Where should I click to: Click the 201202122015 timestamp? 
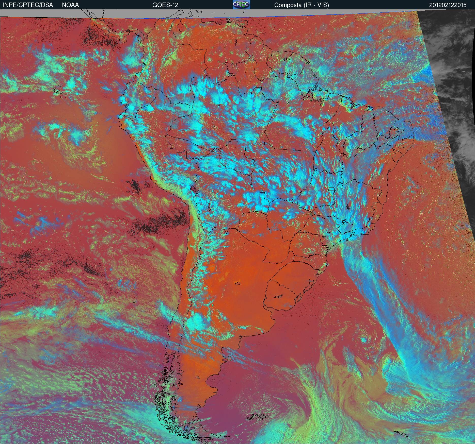pyautogui.click(x=448, y=5)
